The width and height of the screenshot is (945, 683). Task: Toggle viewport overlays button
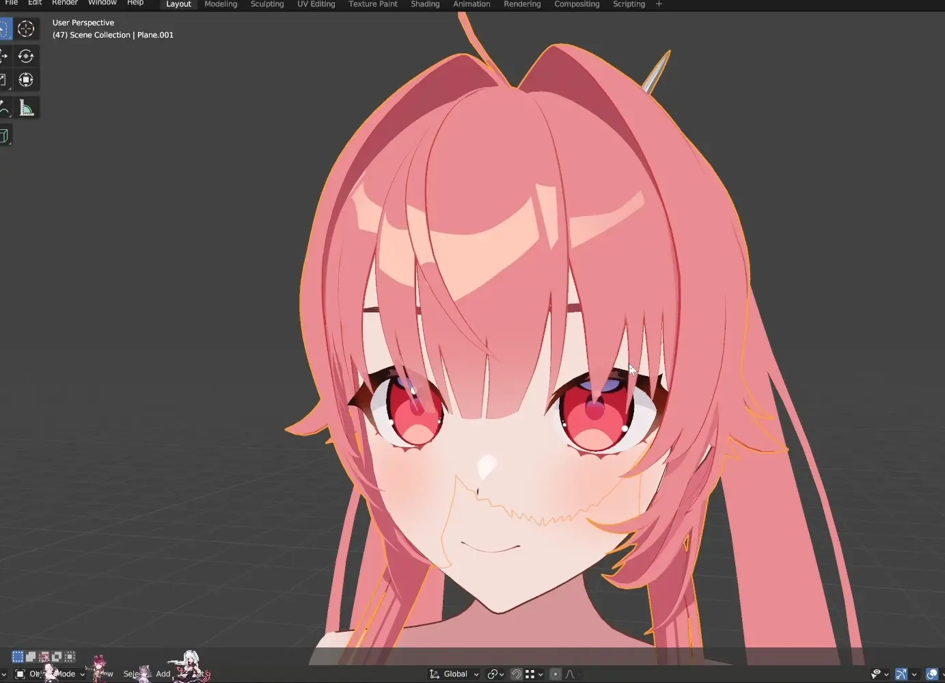[x=931, y=674]
